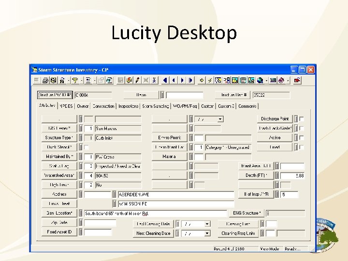Go to last record arrow
This screenshot has height=261, width=348.
pos(190,80)
